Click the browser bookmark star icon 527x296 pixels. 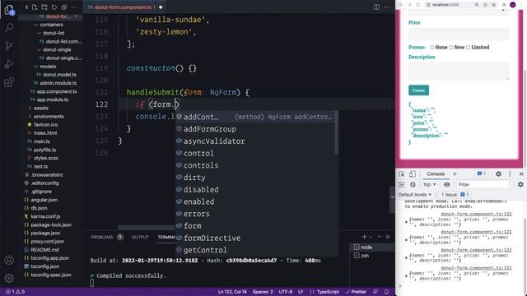pyautogui.click(x=493, y=5)
